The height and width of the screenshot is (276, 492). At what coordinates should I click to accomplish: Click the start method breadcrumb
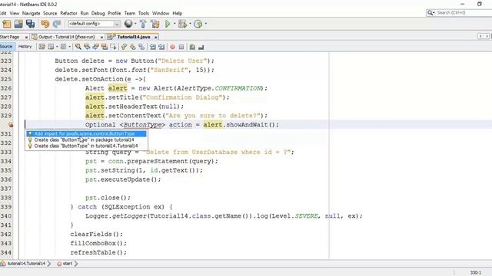[67, 264]
